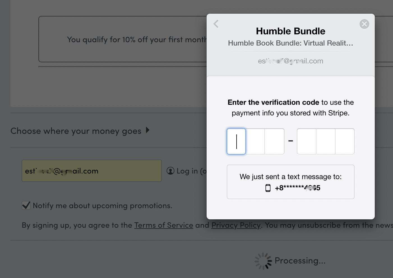Image resolution: width=393 pixels, height=278 pixels.
Task: Click the '10% off your first month' banner
Action: tap(123, 39)
